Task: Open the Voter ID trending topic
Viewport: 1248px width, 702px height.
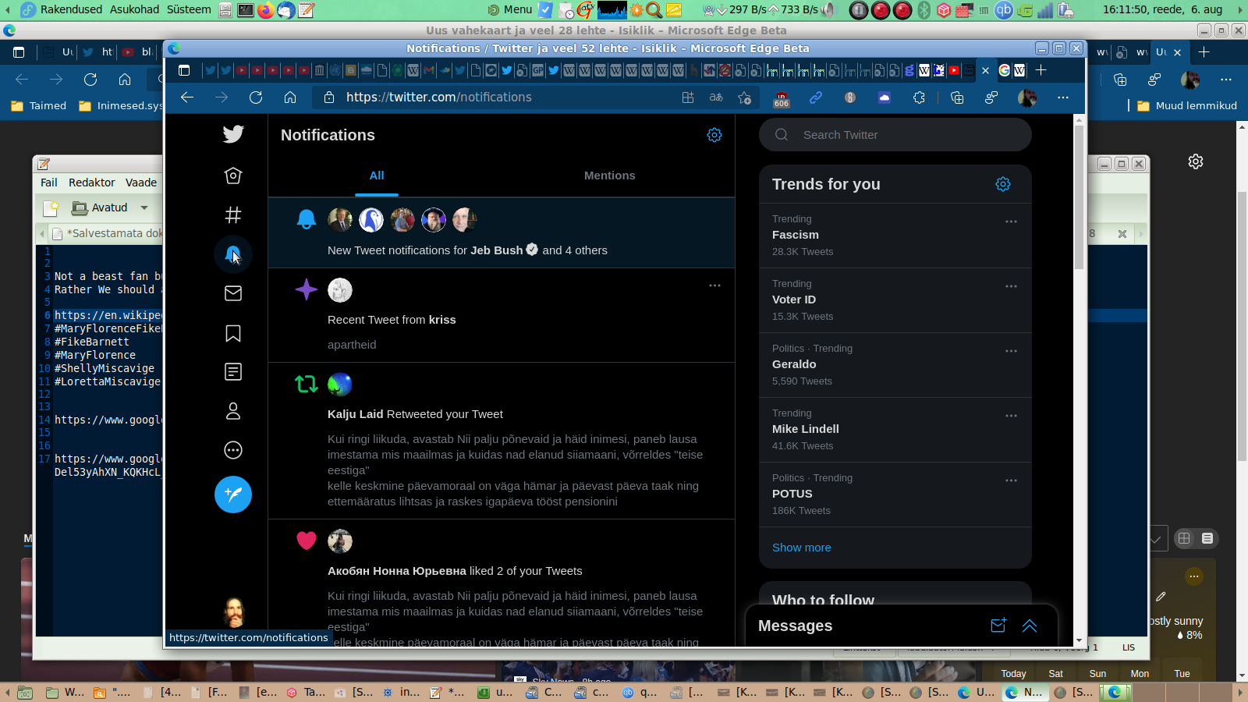Action: (895, 300)
